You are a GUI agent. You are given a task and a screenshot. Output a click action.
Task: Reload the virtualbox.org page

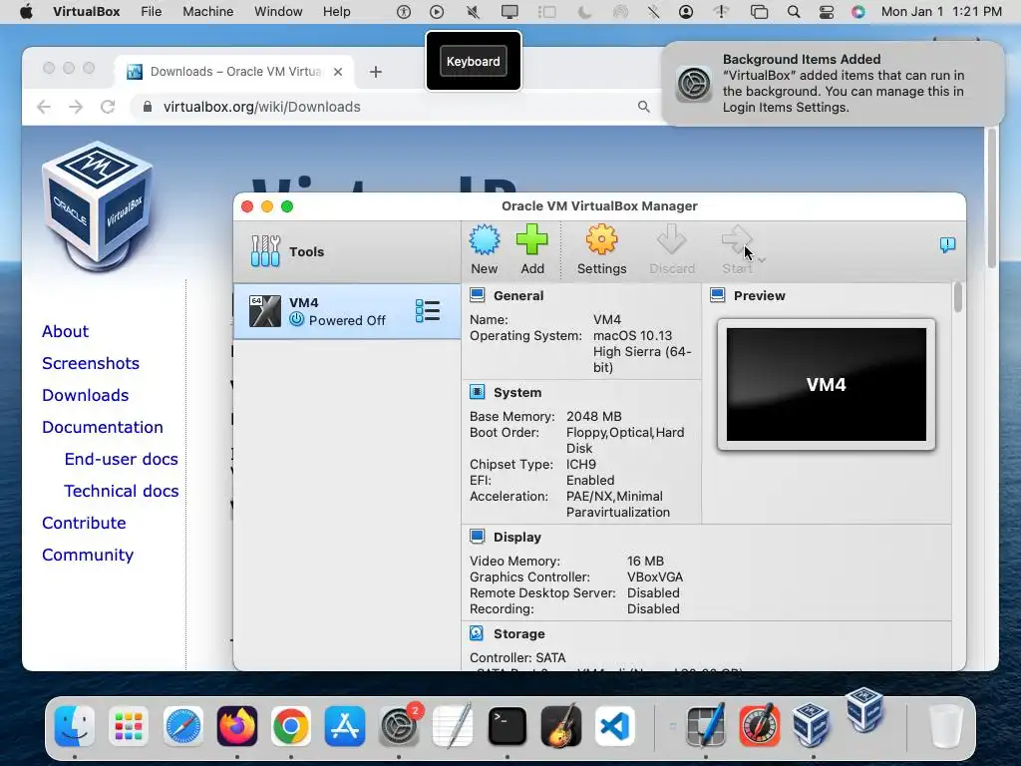point(108,107)
